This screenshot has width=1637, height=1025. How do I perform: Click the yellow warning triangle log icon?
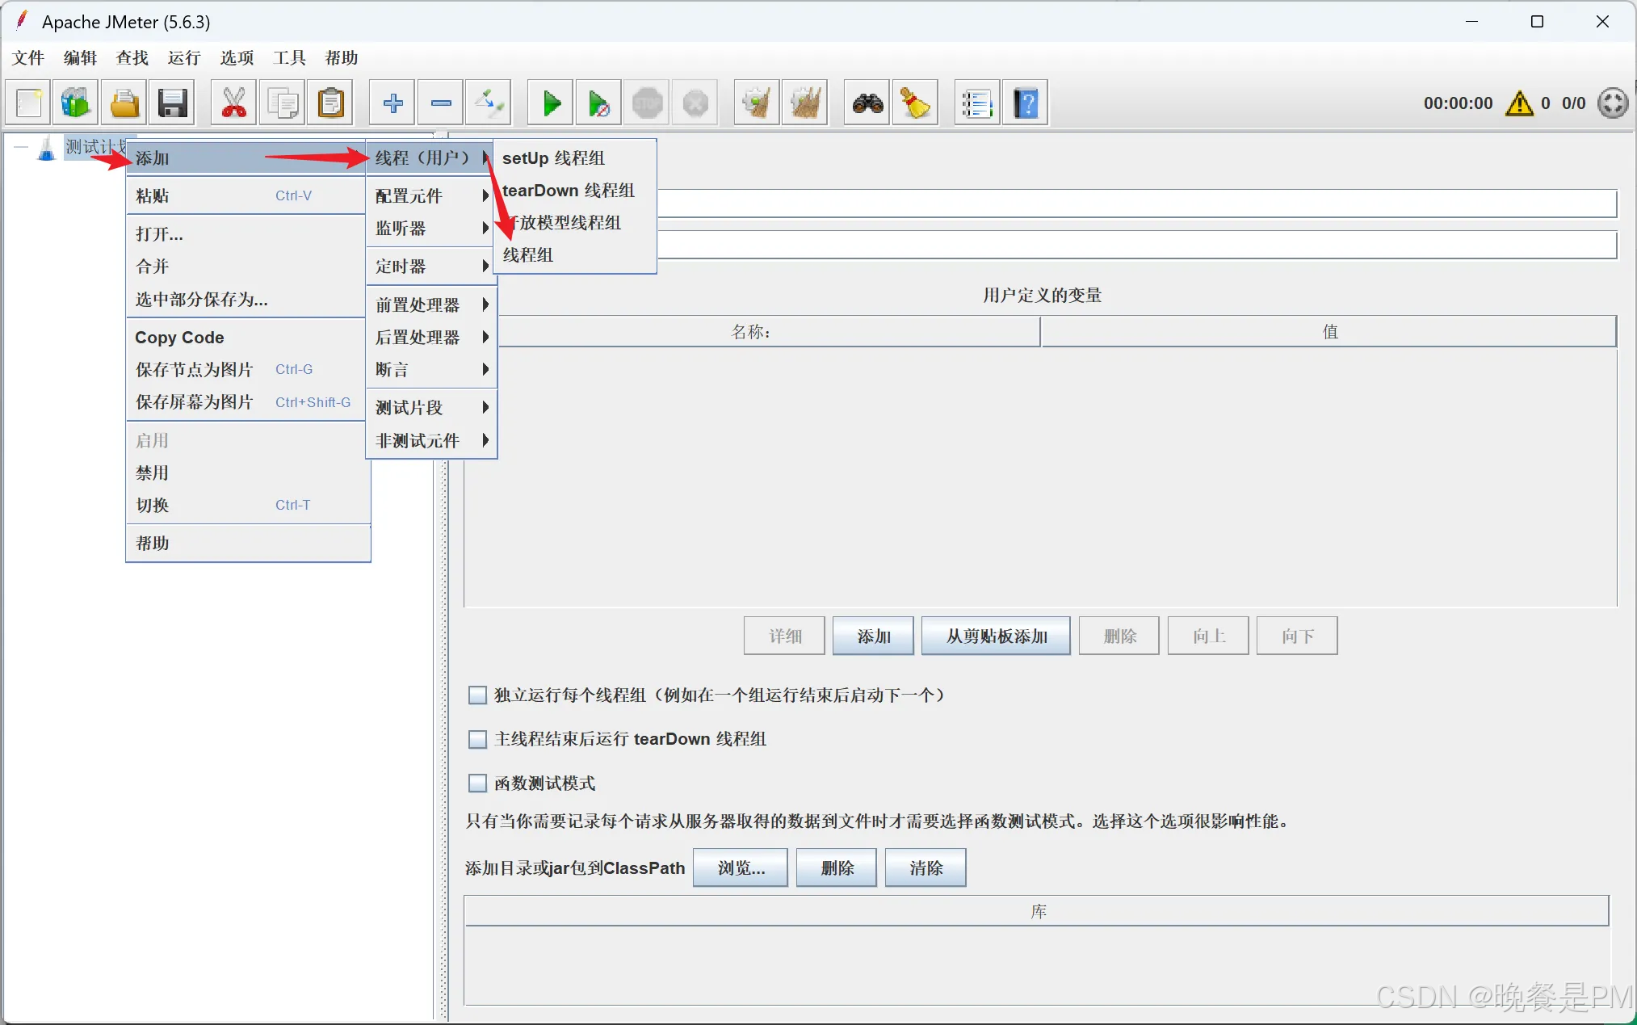tap(1519, 103)
